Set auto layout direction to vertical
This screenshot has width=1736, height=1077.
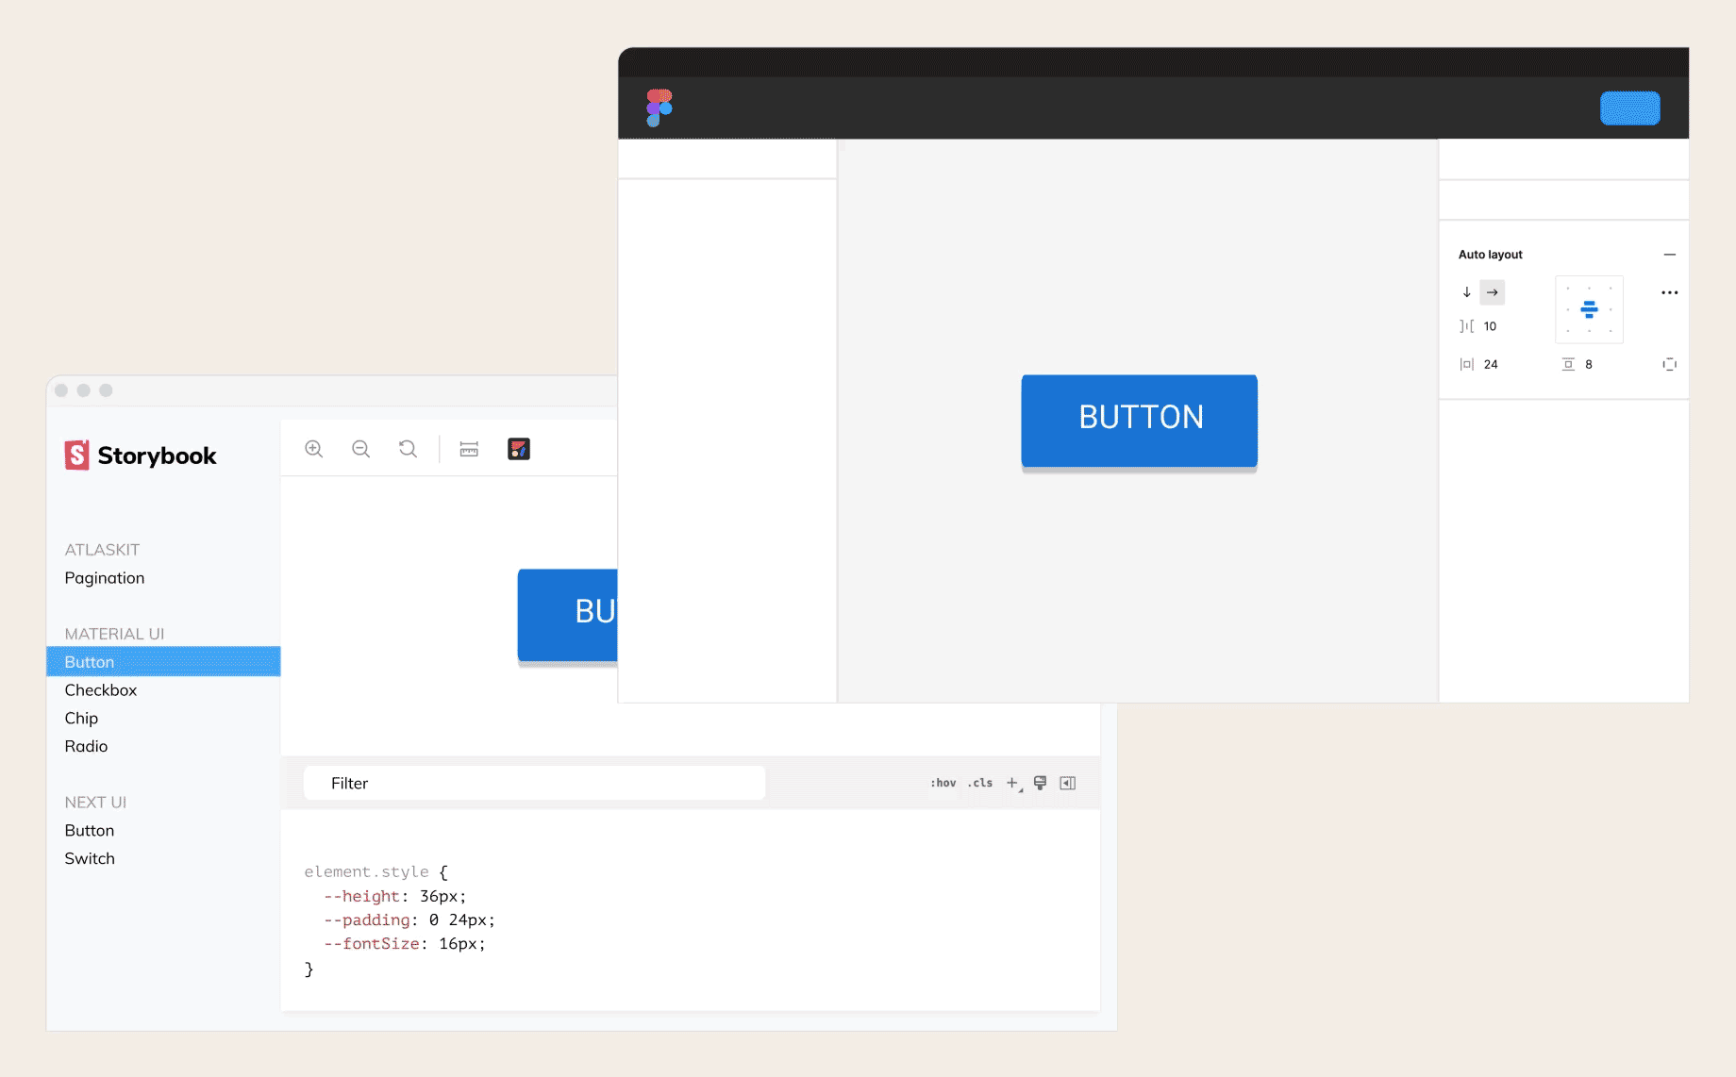click(1467, 292)
